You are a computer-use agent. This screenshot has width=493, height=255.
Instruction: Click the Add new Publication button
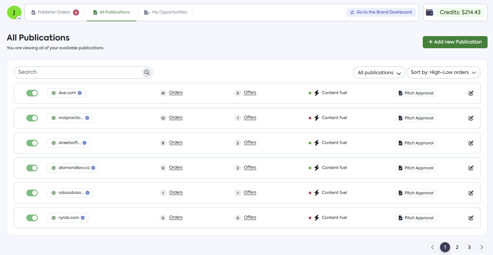point(455,42)
